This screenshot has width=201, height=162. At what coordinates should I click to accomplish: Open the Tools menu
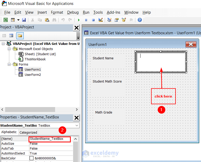(98, 12)
